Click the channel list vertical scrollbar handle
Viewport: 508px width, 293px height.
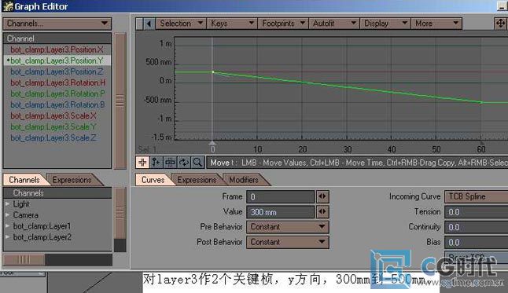120,101
